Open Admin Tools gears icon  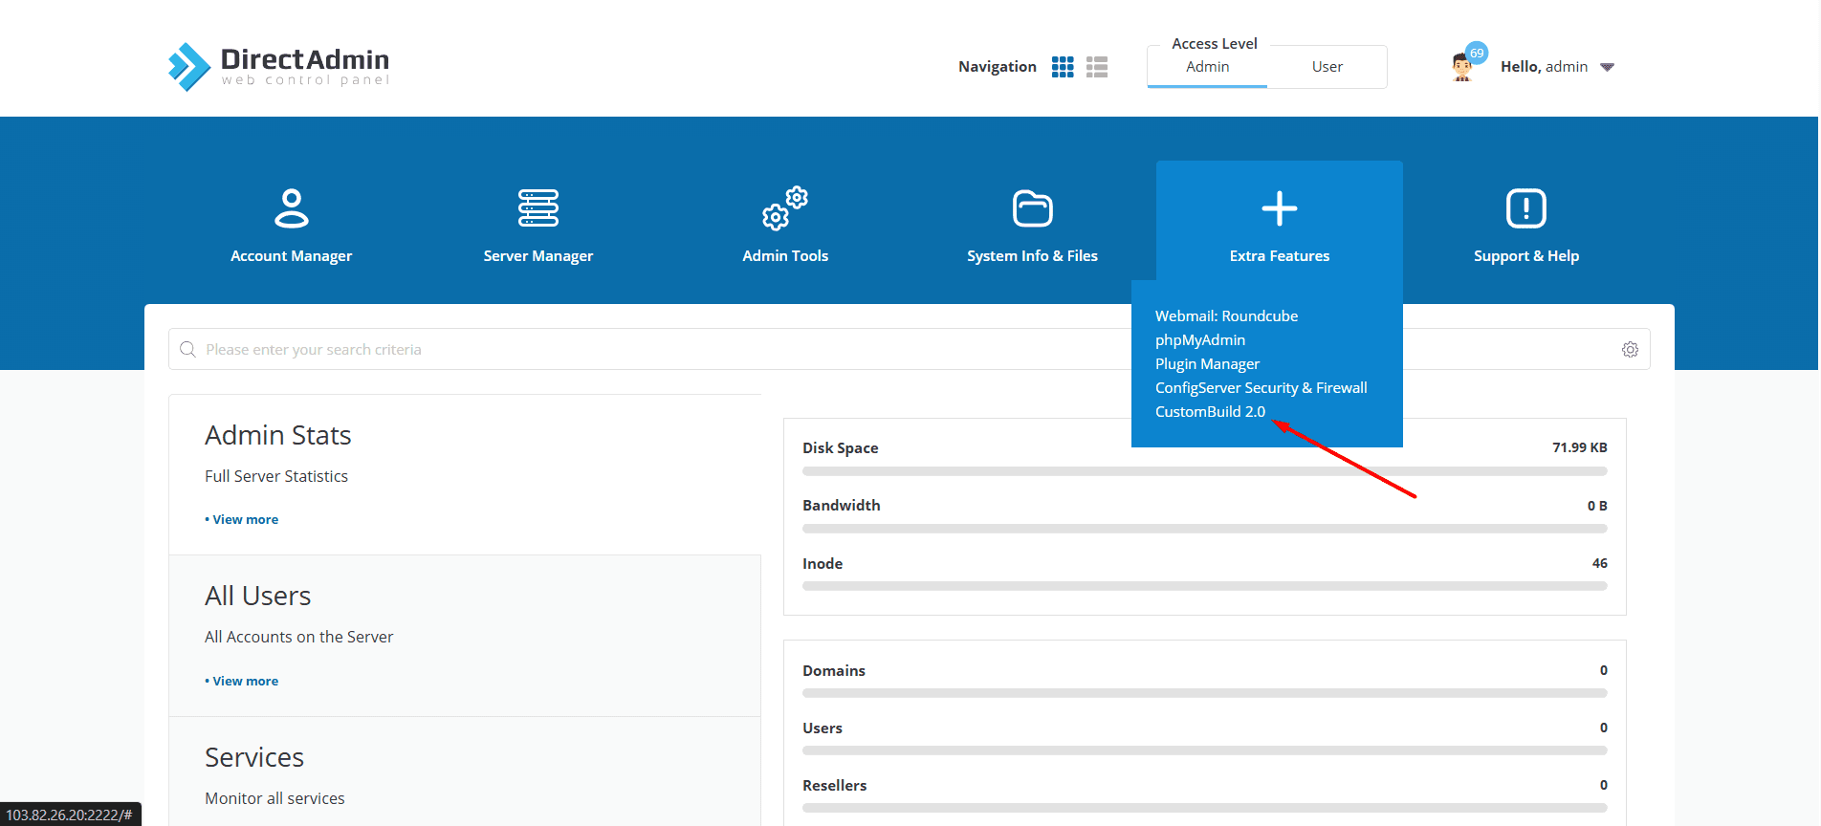click(784, 208)
